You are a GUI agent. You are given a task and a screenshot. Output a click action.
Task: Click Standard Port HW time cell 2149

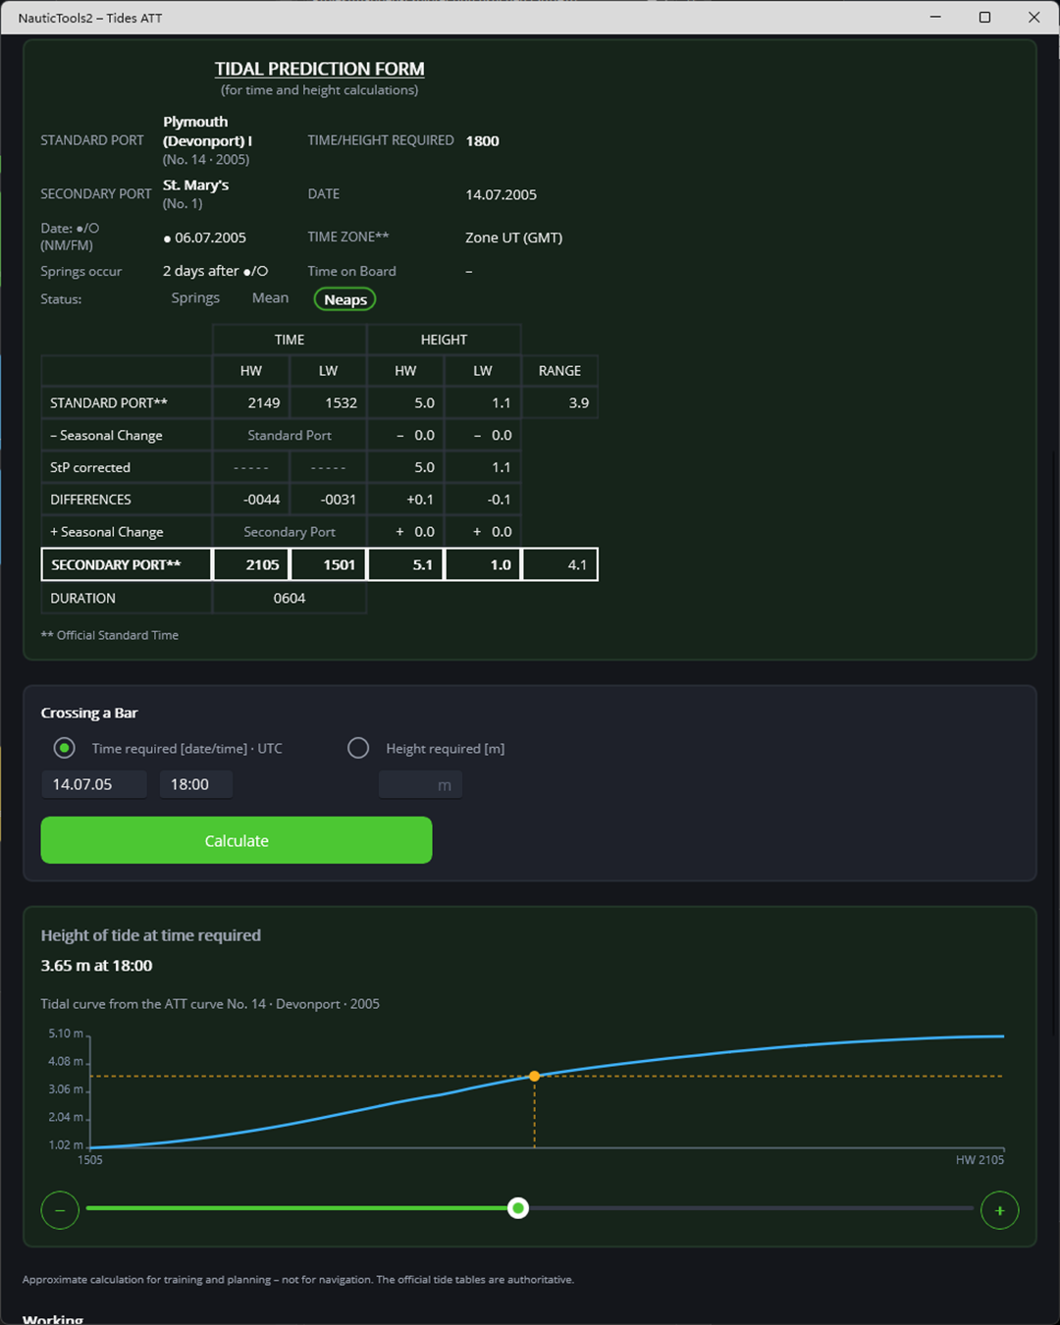(x=251, y=402)
